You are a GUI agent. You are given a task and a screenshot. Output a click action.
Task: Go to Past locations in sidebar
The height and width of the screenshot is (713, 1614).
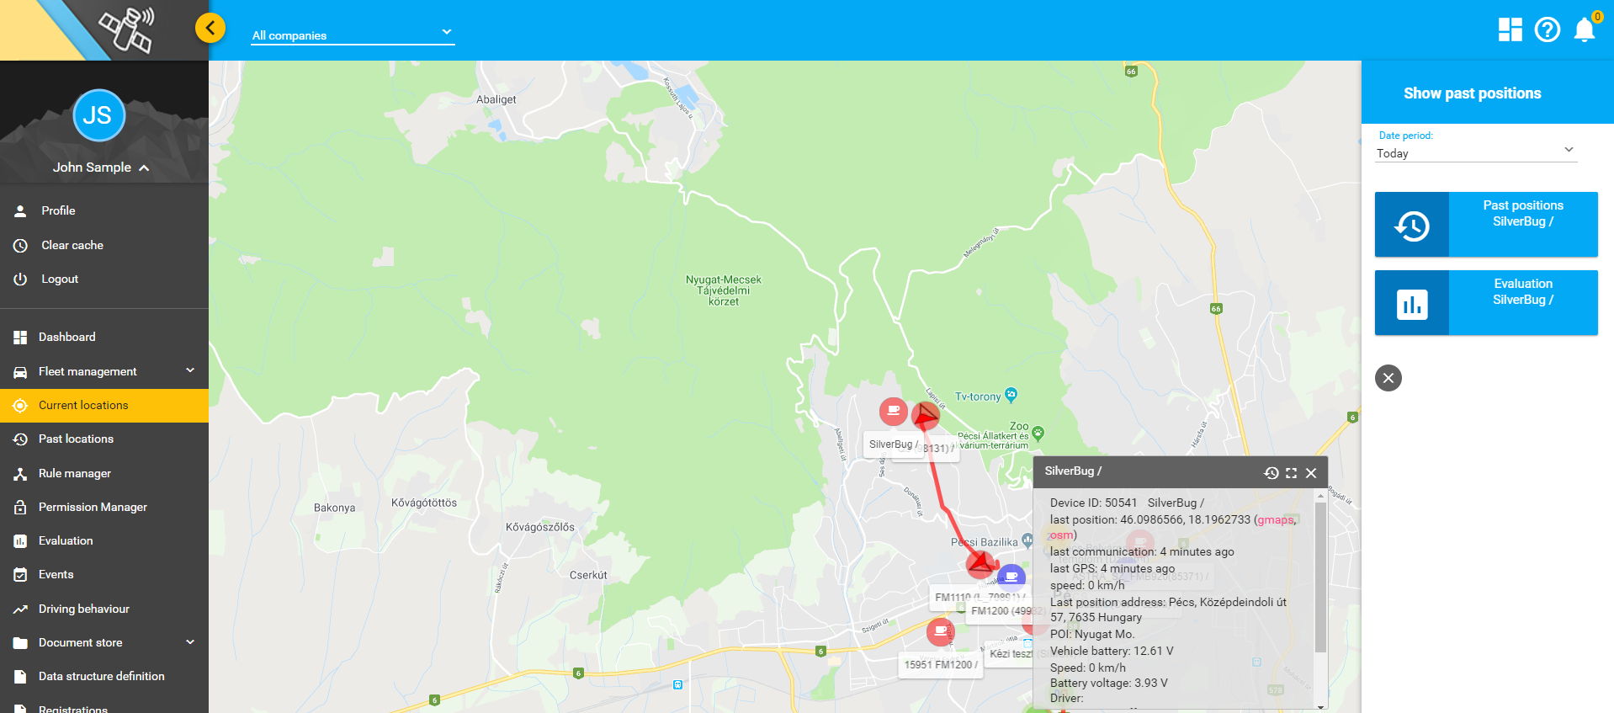tap(76, 439)
